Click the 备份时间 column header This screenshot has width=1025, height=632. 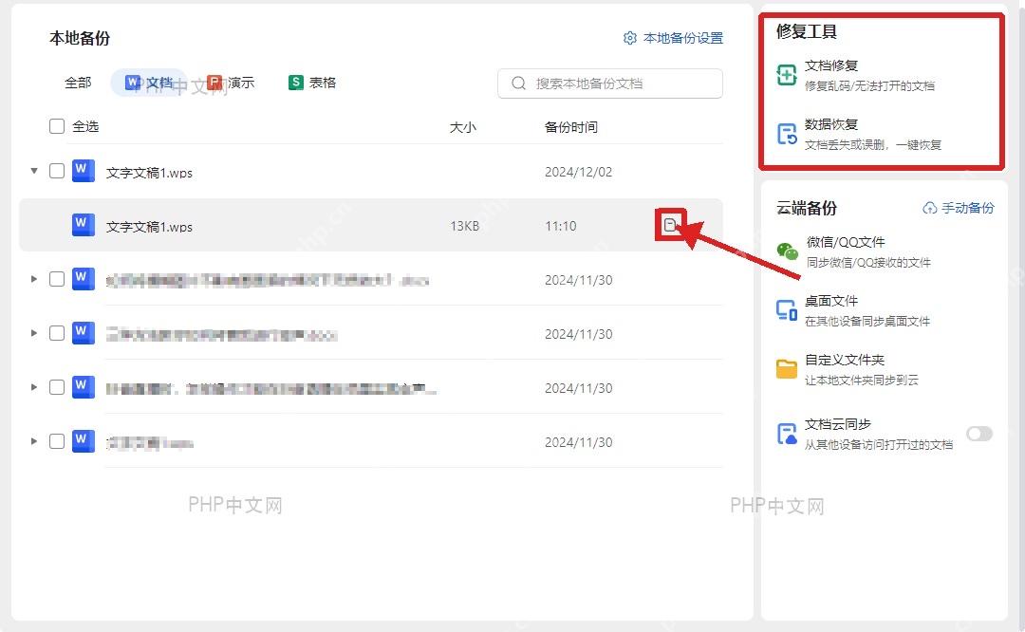(x=570, y=127)
